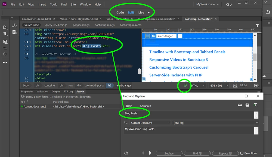Screen dimensions: 272x157
Task: Click the Get/Put files arrows icon
Action: click(5, 34)
